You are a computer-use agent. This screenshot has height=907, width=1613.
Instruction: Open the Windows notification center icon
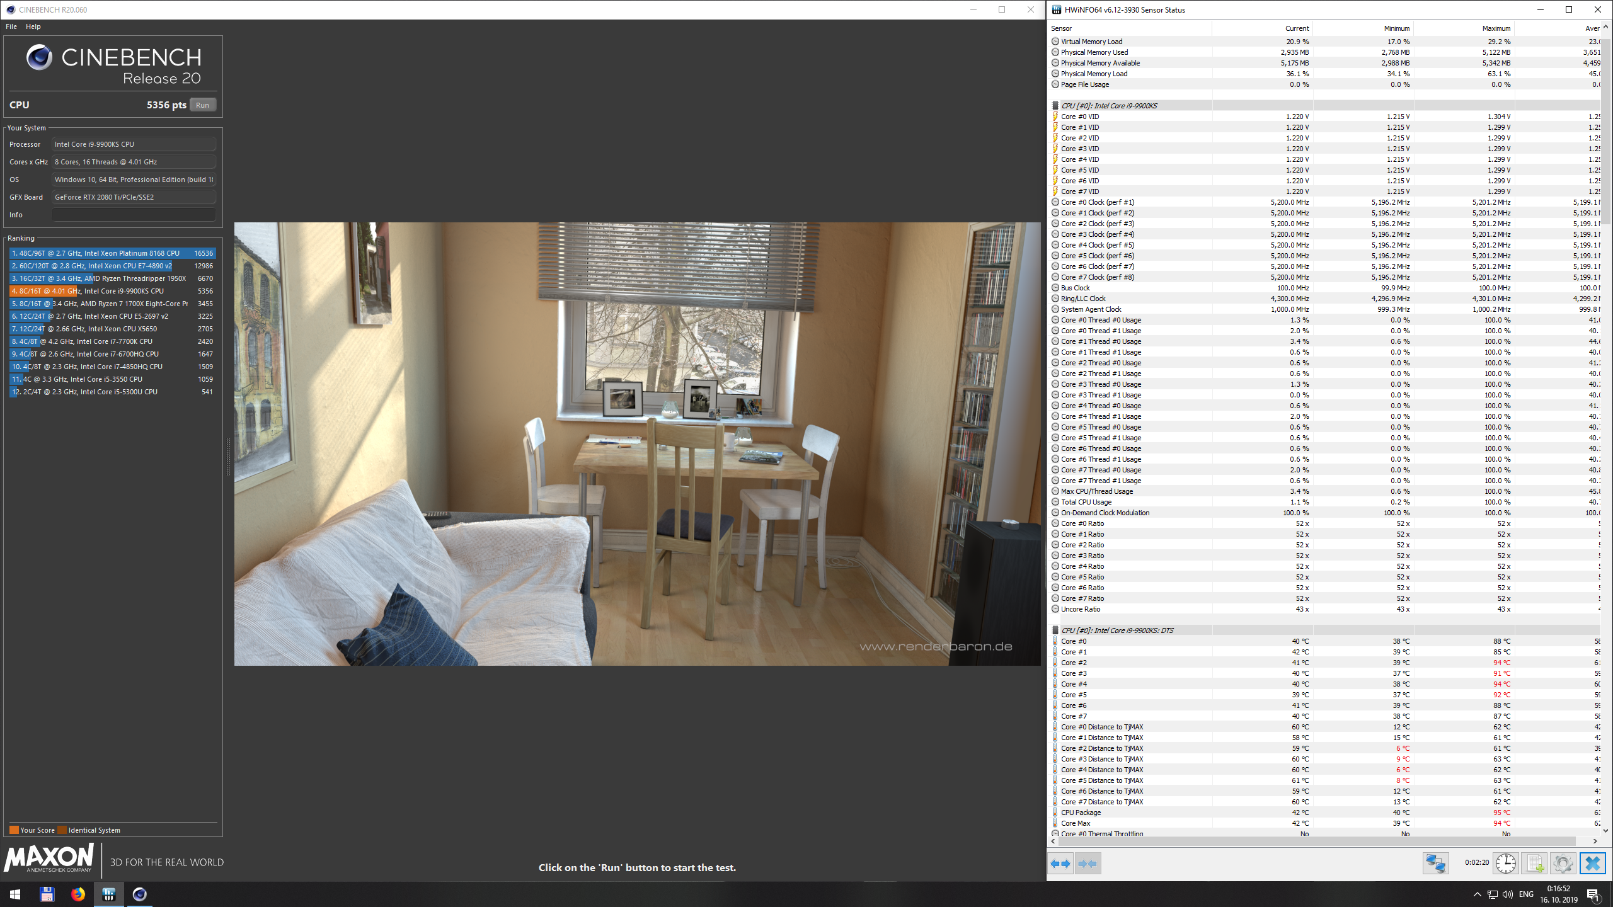click(x=1593, y=894)
